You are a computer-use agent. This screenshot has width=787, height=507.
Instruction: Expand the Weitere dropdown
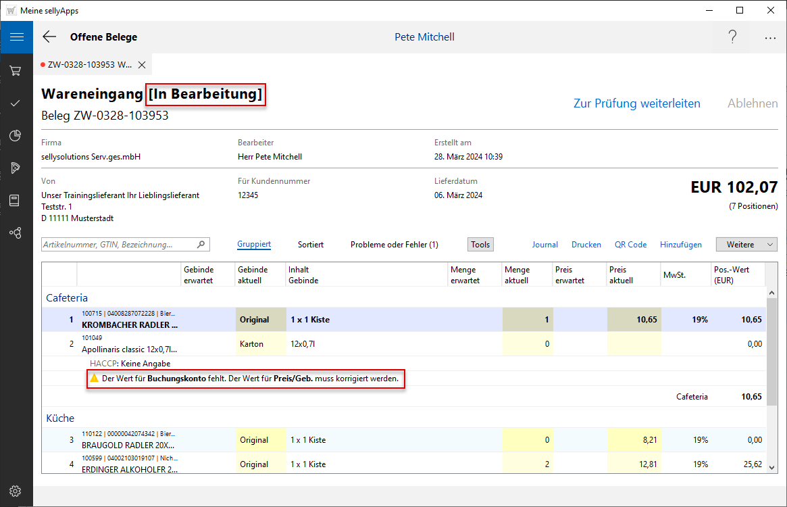point(746,245)
